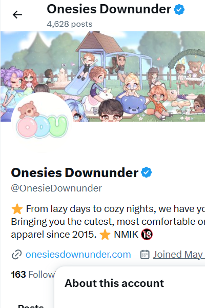Click the 4,628 posts count
The width and height of the screenshot is (205, 308).
70,24
